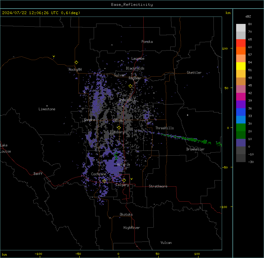This screenshot has height=258, width=264.
Task: Pick the blue 33-36 dBZ legend swatch
Action: 241,112
